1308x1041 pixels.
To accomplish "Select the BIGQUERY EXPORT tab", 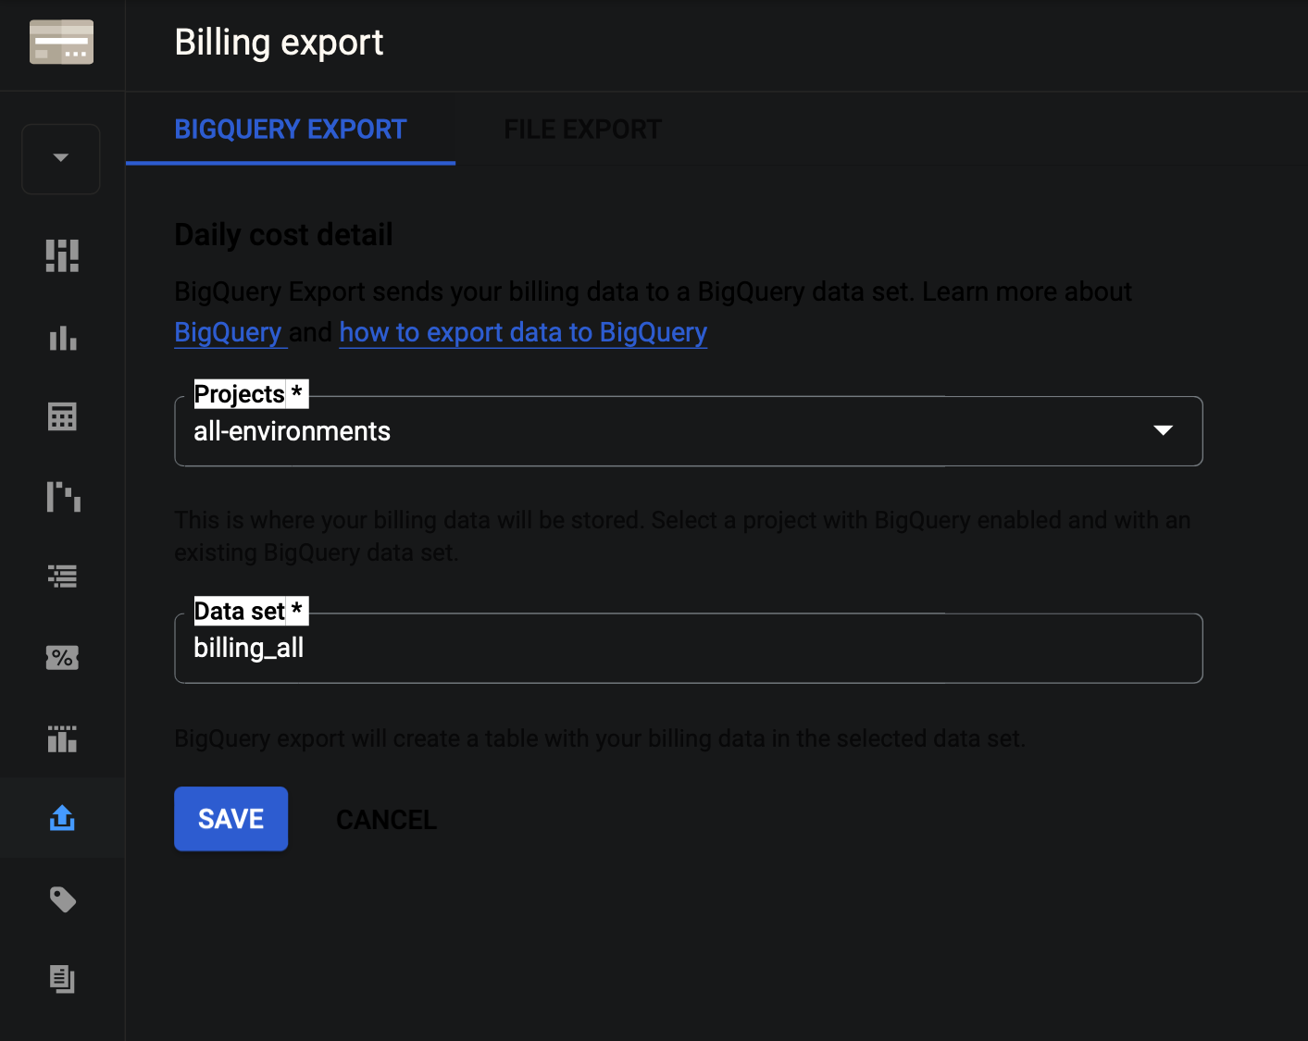I will [x=290, y=129].
